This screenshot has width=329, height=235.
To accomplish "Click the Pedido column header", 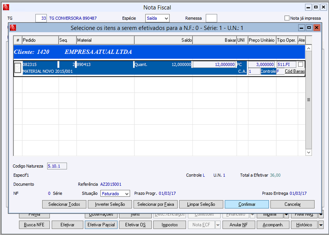I will (40, 40).
